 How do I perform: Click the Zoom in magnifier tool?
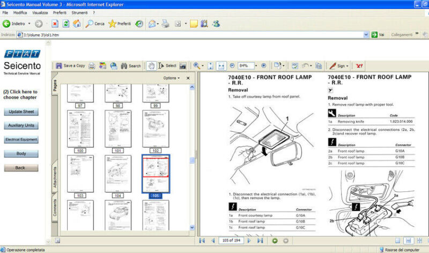tap(197, 66)
